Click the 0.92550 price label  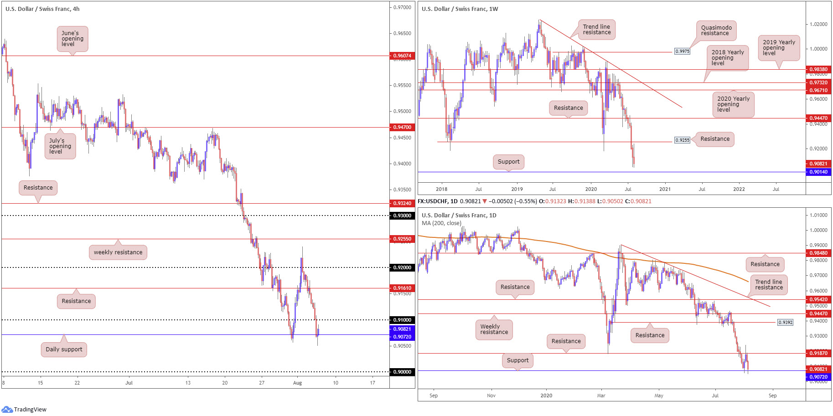tap(402, 239)
